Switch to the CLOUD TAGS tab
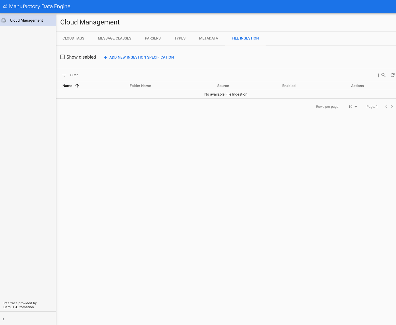Viewport: 396px width, 325px height. point(73,38)
